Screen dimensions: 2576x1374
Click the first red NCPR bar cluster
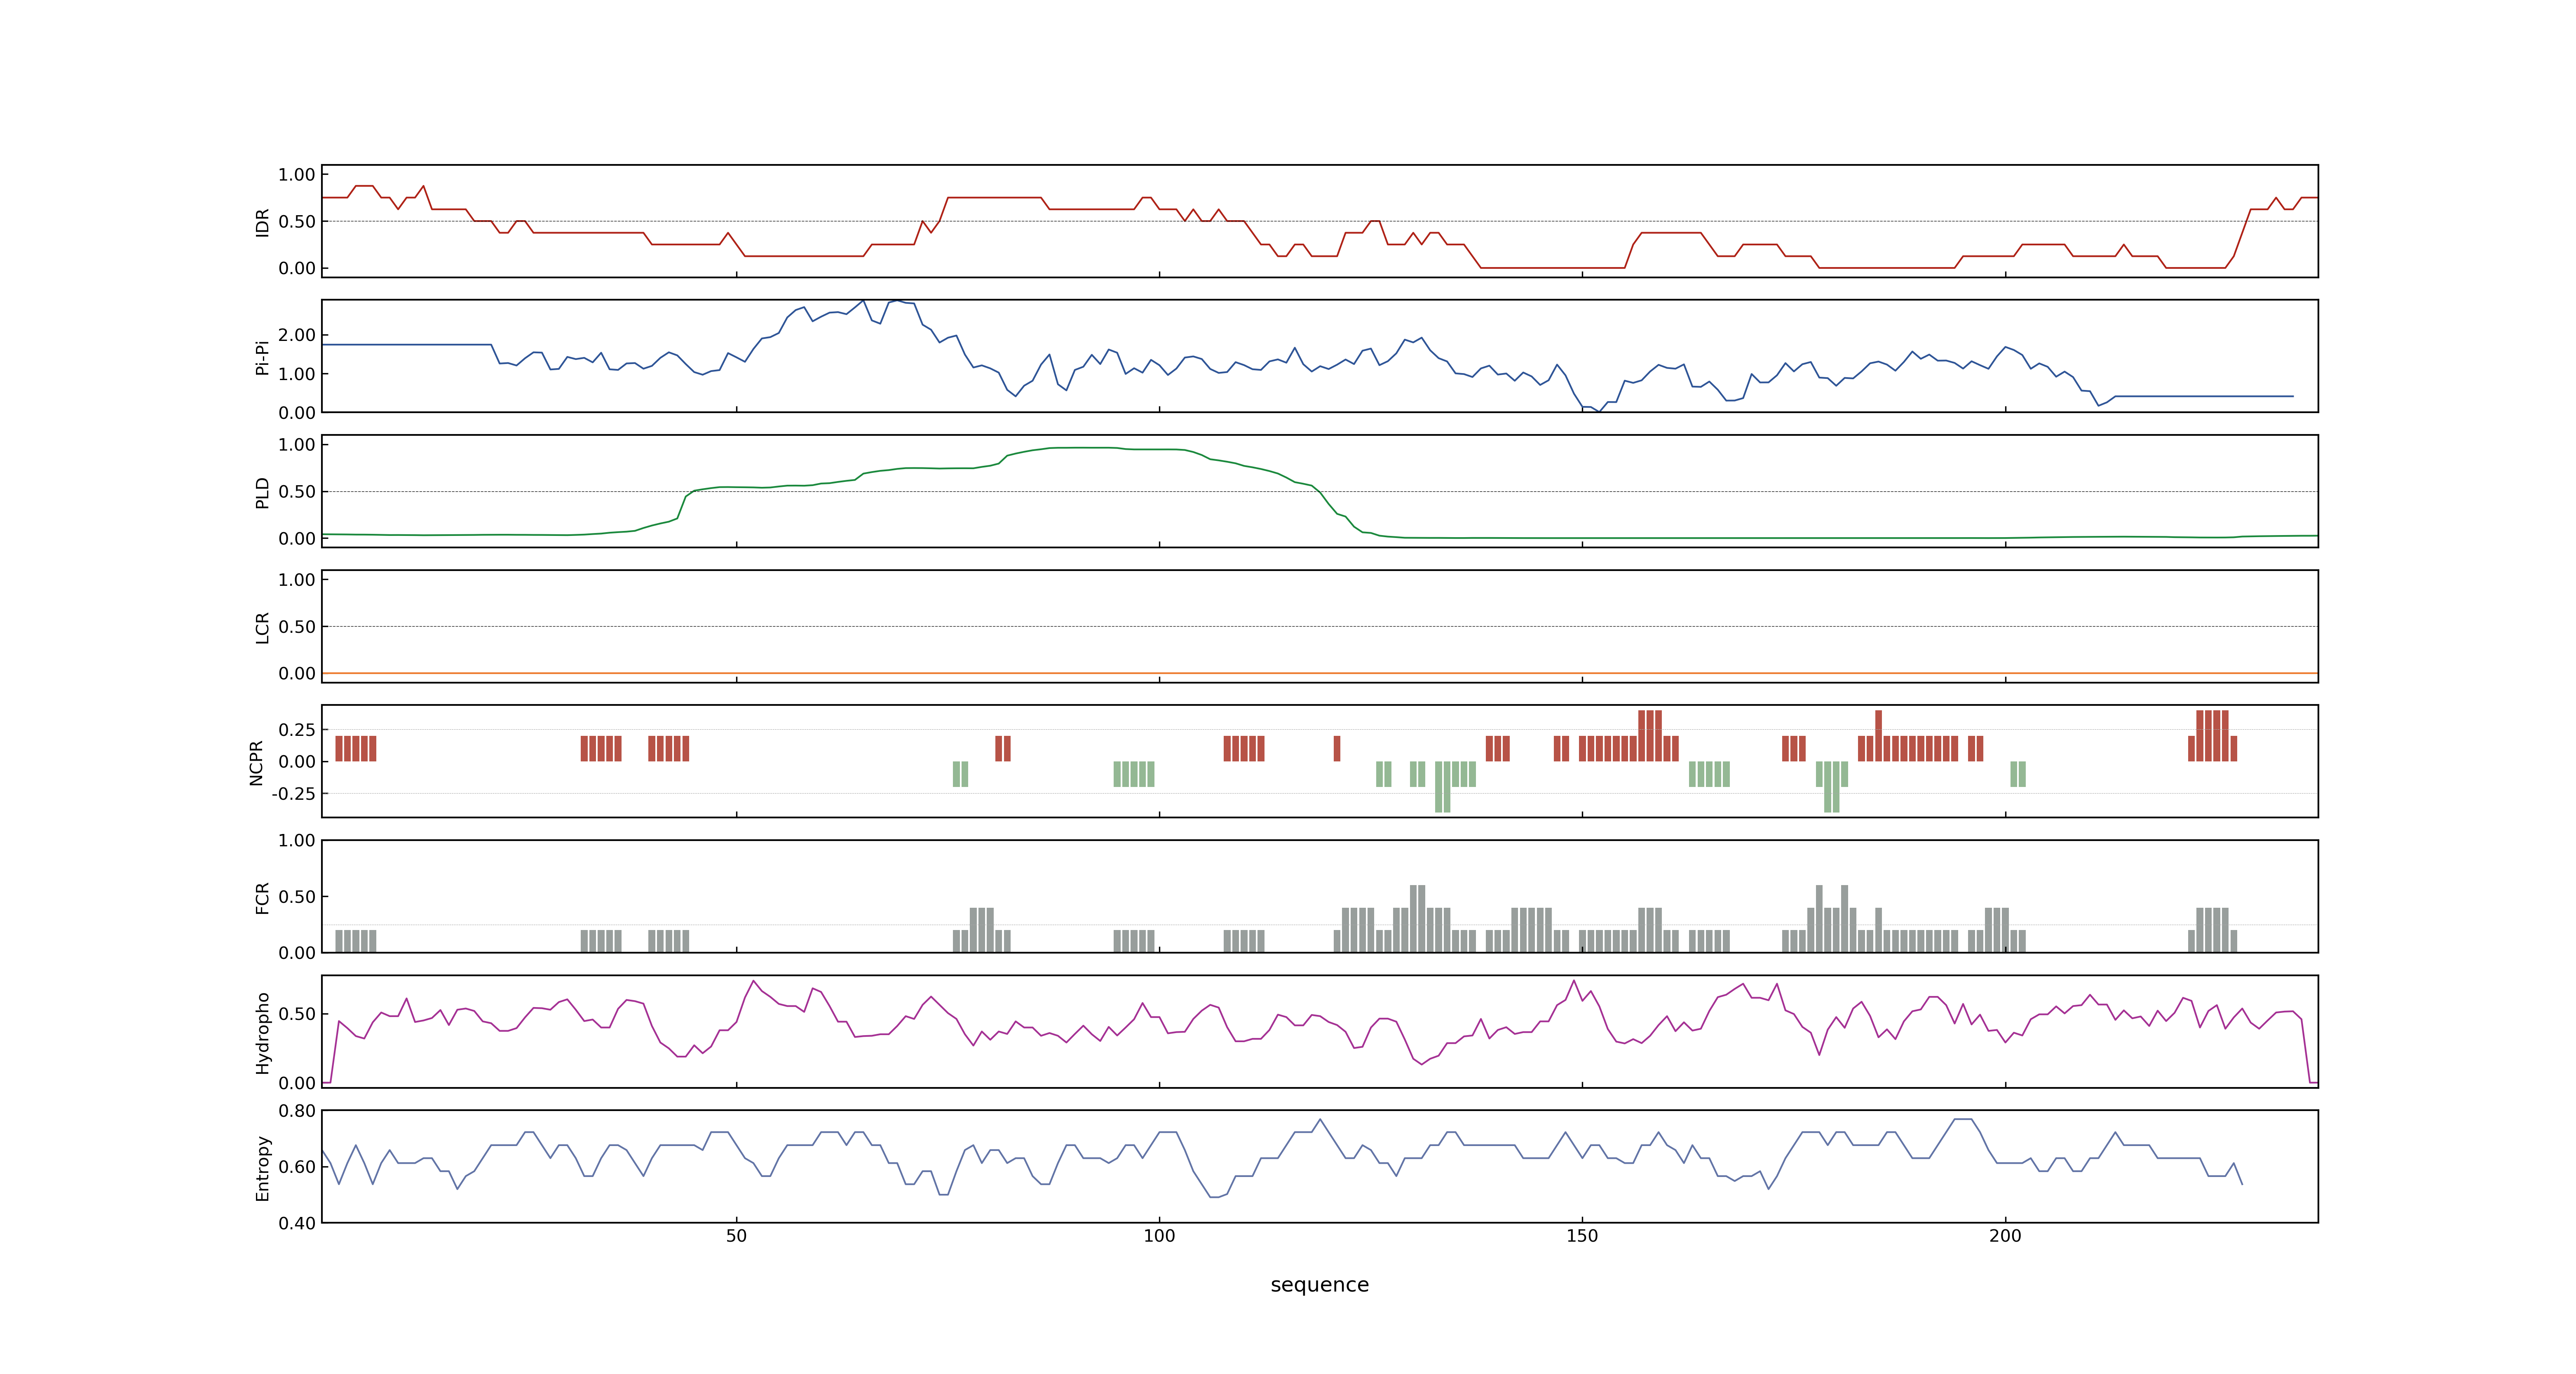click(356, 749)
